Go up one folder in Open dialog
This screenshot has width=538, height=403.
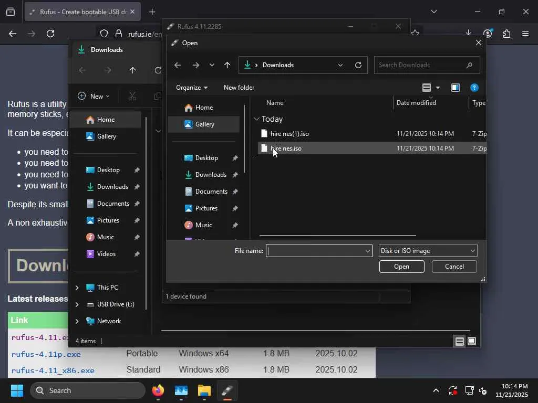pyautogui.click(x=227, y=65)
